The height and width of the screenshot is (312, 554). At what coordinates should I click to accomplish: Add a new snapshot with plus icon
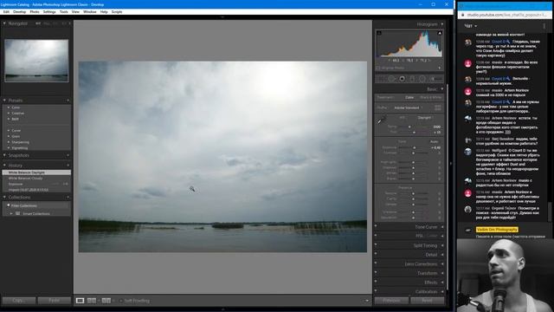click(68, 155)
